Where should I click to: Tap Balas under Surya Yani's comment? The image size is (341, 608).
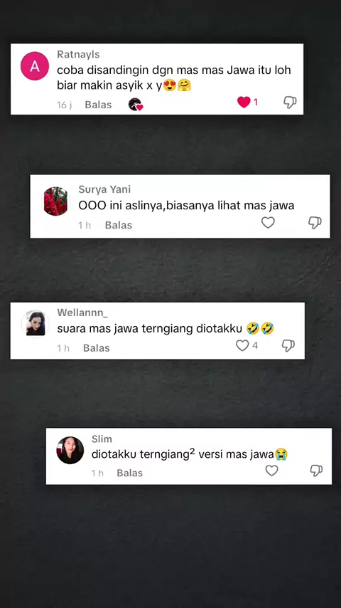click(x=119, y=225)
